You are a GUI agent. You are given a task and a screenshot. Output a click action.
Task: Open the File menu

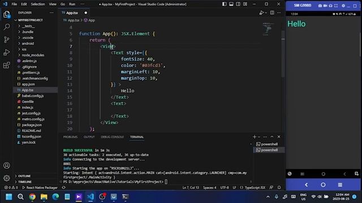[14, 4]
